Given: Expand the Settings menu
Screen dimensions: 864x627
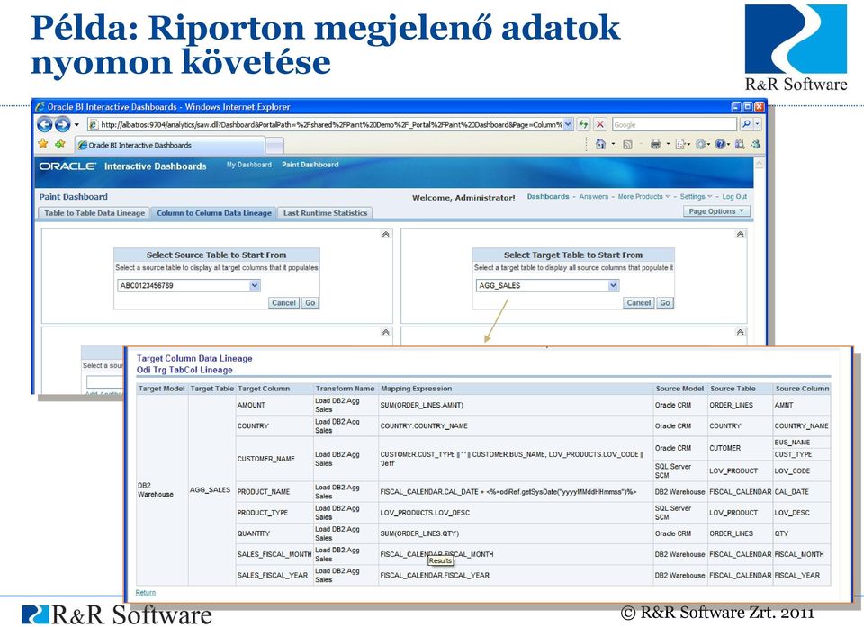Looking at the screenshot, I should coord(696,197).
